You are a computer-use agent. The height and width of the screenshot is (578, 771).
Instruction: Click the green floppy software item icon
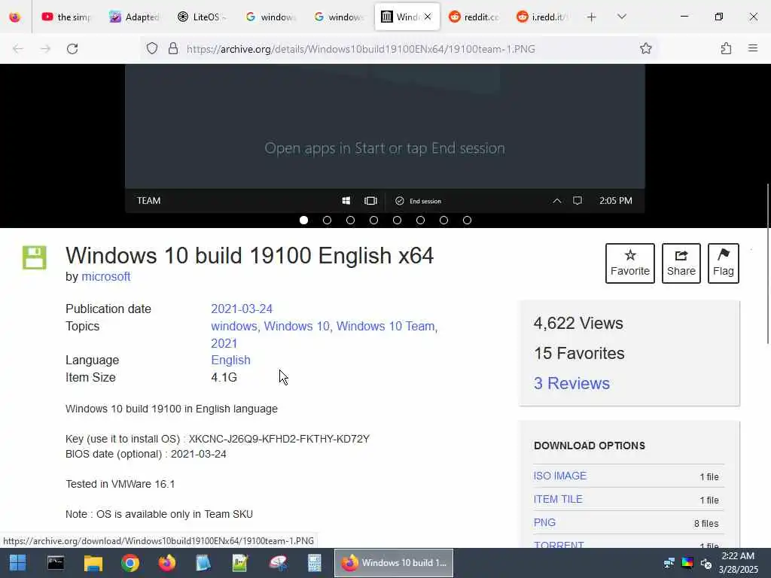click(35, 257)
